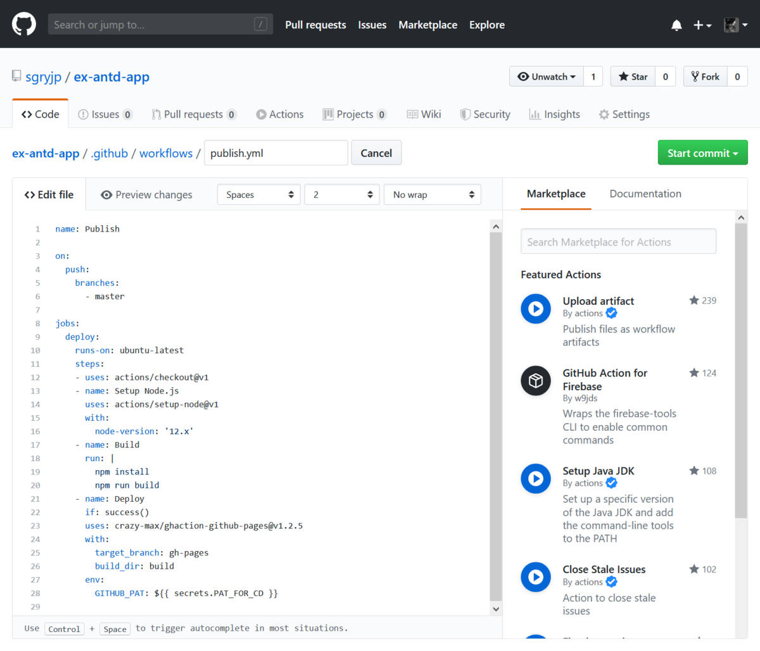
Task: Click the star icon beside 124
Action: [694, 373]
